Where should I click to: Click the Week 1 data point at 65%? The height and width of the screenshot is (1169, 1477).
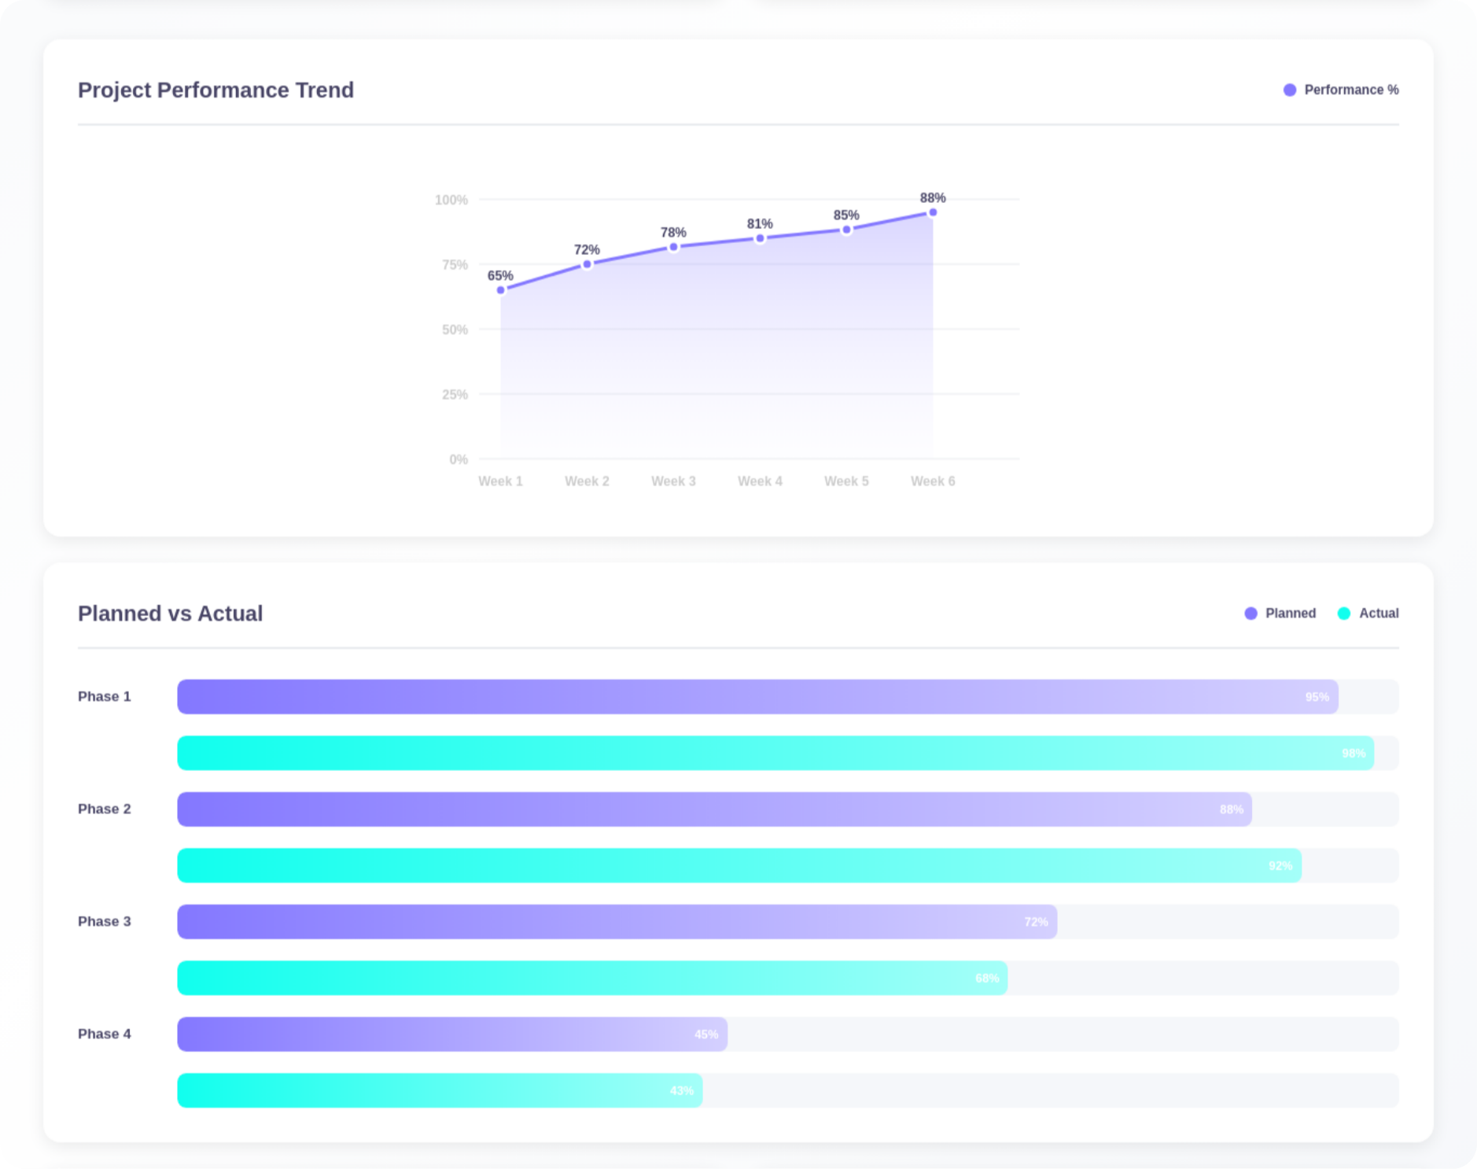(x=501, y=290)
